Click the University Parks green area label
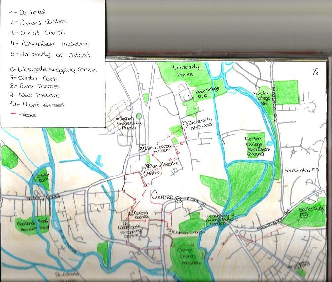The height and width of the screenshot is (282, 332). (186, 71)
